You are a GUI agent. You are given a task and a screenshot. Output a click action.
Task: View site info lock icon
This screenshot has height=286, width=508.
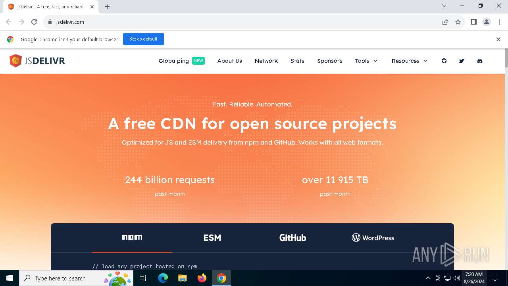coord(50,22)
